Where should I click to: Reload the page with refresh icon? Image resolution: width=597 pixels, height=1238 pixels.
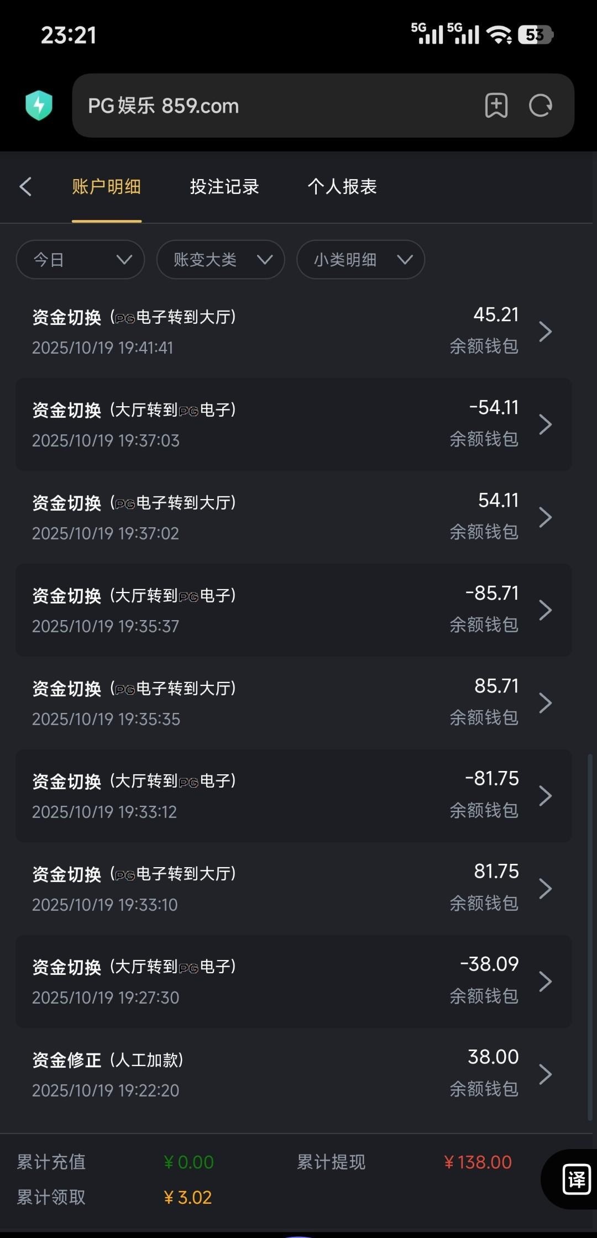point(540,105)
